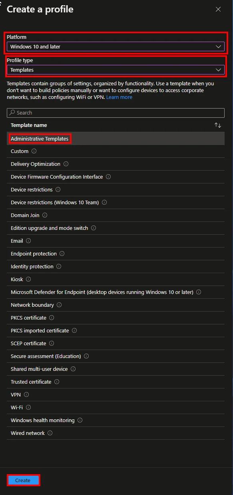
Task: Show info for PKCS imported certificate
Action: tap(74, 331)
